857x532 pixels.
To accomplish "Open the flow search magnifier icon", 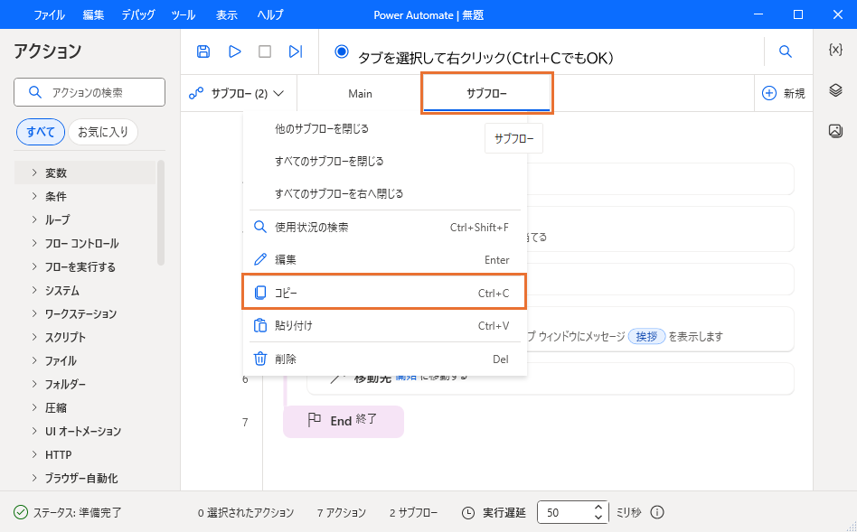I will 786,51.
